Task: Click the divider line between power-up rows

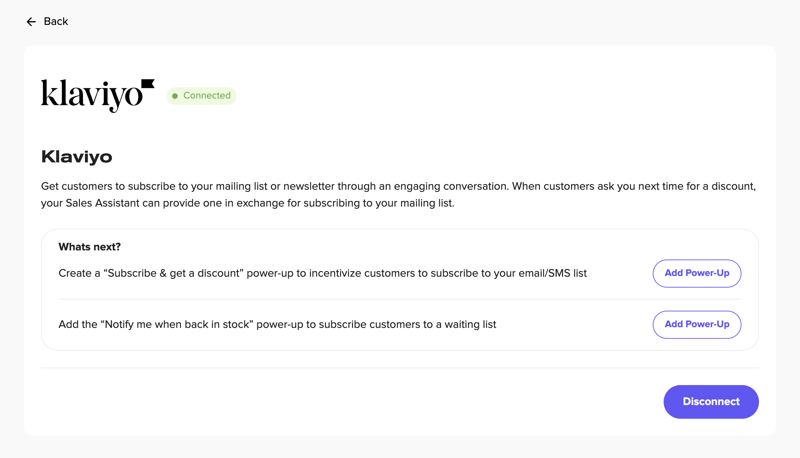Action: [x=400, y=299]
